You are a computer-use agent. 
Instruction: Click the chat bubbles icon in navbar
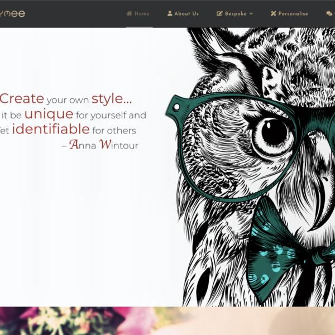point(328,13)
